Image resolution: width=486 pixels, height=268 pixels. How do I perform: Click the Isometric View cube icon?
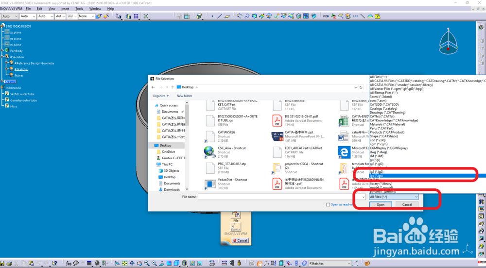tap(176, 263)
